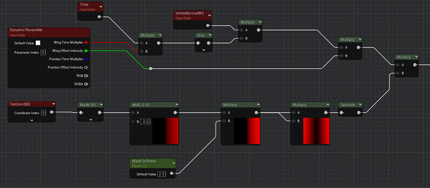Click preview thumbnail of Multiply before Saturate

click(316, 131)
